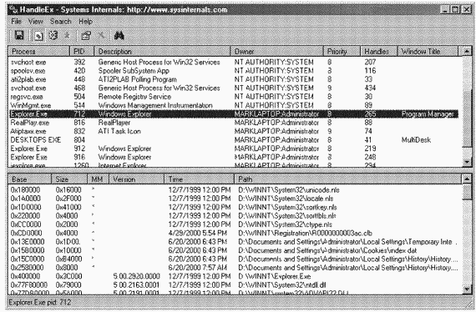The height and width of the screenshot is (312, 476).
Task: Select the R000000000003ac.clb registration row
Action: pyautogui.click(x=235, y=234)
